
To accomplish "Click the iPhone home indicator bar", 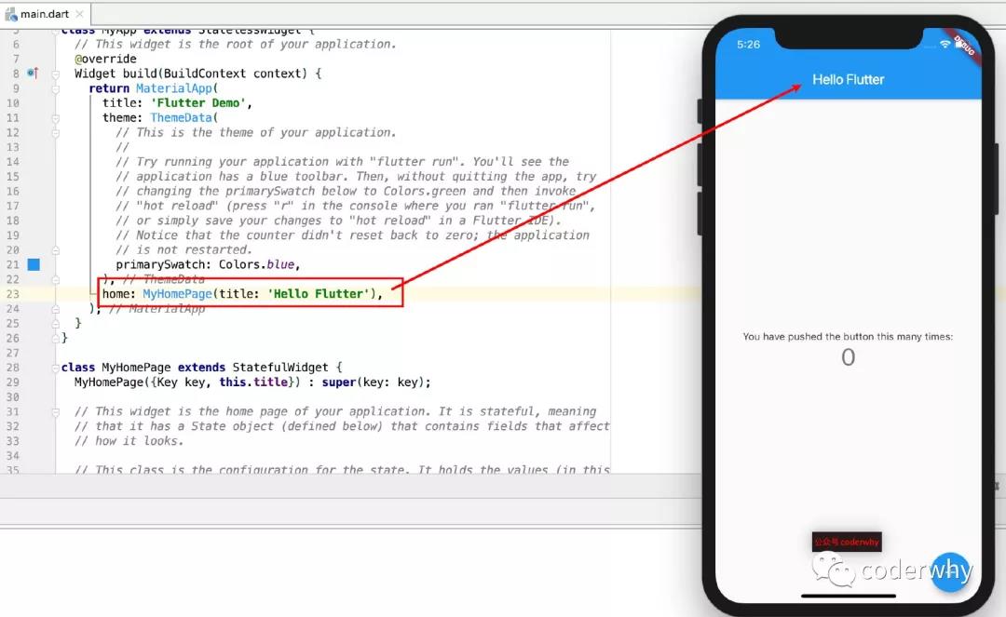I will click(849, 596).
